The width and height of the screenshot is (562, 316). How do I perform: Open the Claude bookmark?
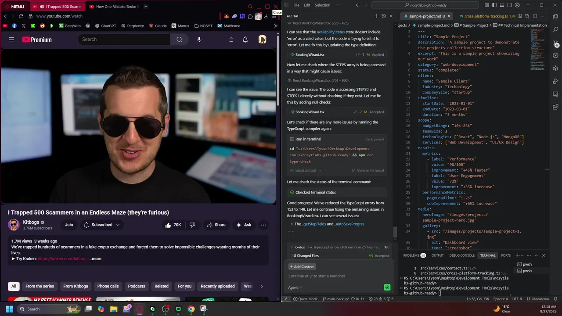click(x=158, y=26)
